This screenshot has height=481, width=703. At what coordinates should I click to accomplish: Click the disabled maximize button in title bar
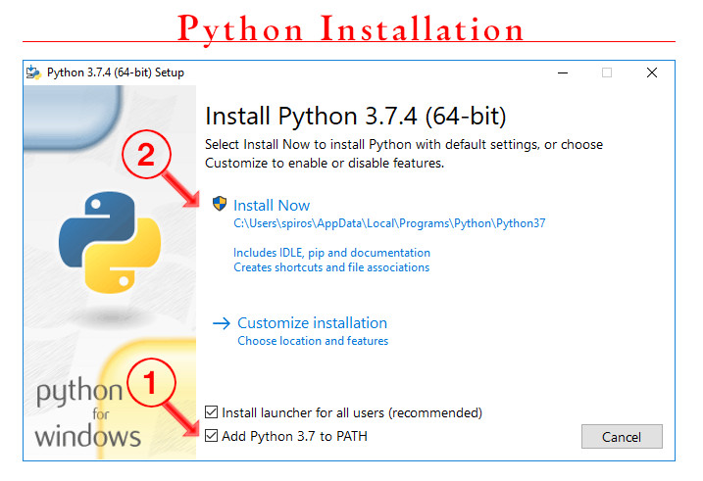point(607,72)
